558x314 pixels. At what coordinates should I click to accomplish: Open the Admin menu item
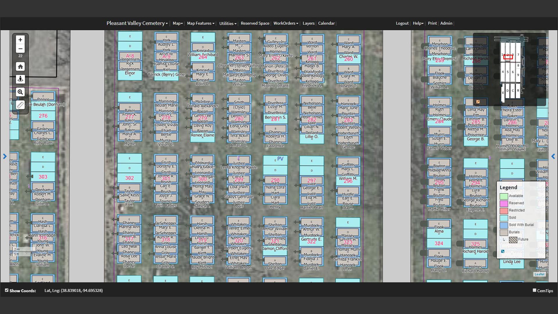point(446,23)
